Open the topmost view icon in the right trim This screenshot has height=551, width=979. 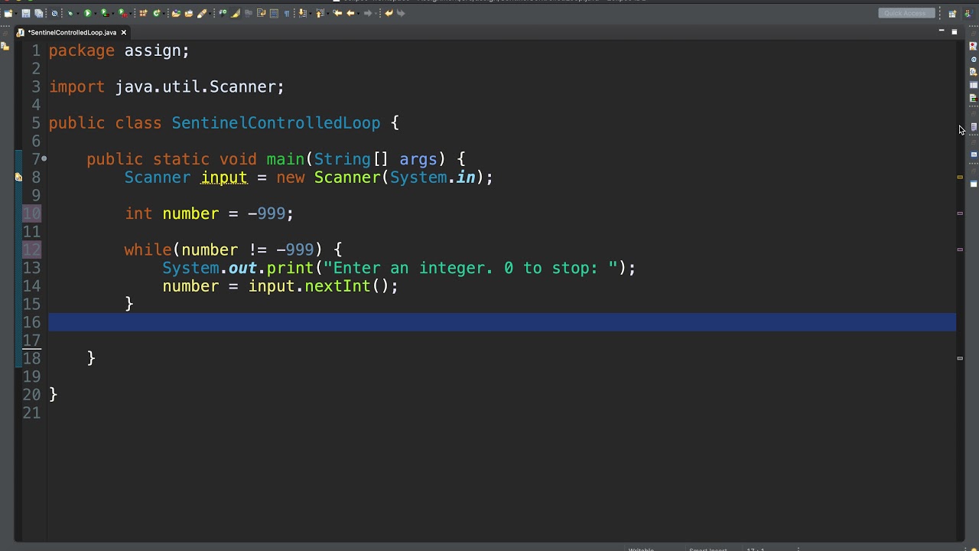click(973, 46)
